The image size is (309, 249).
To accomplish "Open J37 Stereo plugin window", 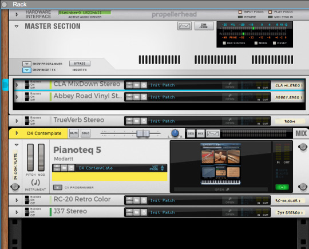I will click(x=230, y=212).
